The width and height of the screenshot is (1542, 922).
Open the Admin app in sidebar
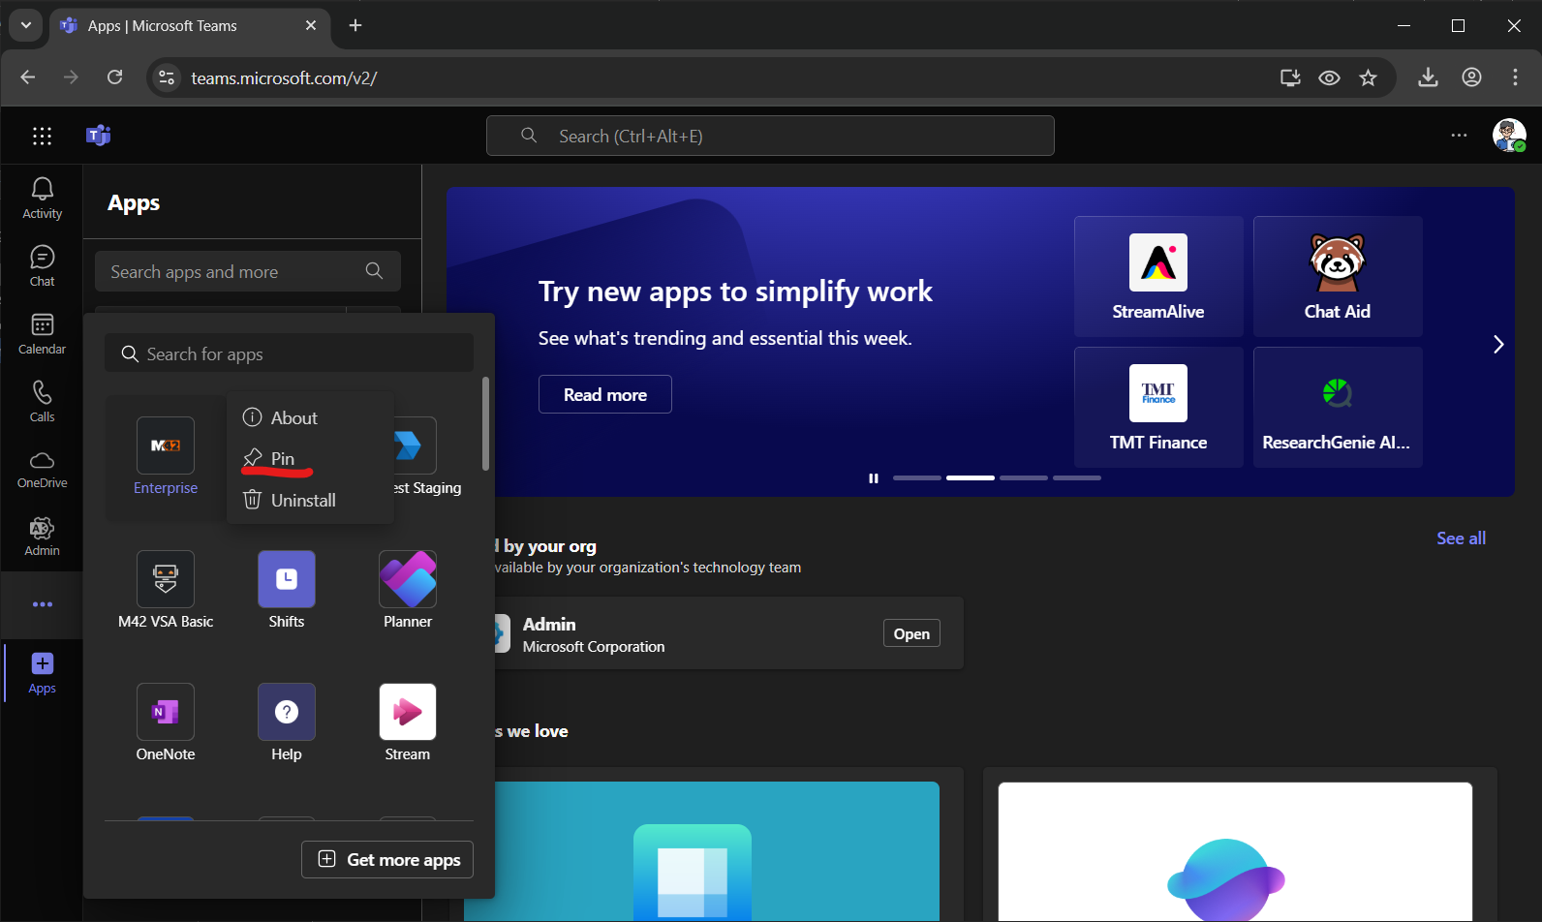tap(42, 537)
